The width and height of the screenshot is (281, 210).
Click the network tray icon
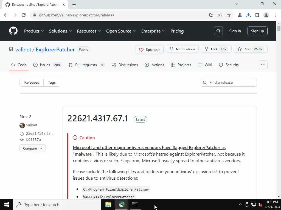pos(253,205)
